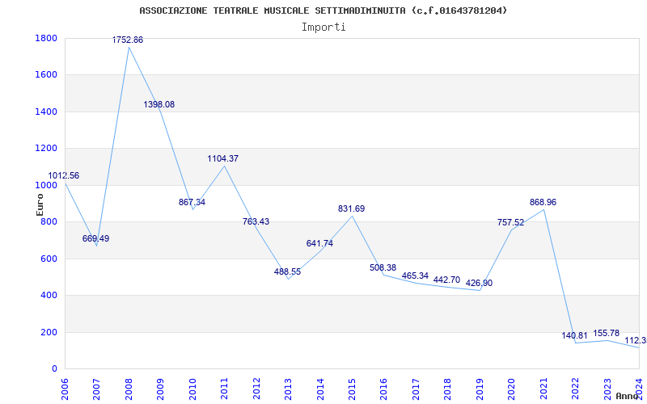
Task: Click the 0 y-axis tick label
Action: 54,369
